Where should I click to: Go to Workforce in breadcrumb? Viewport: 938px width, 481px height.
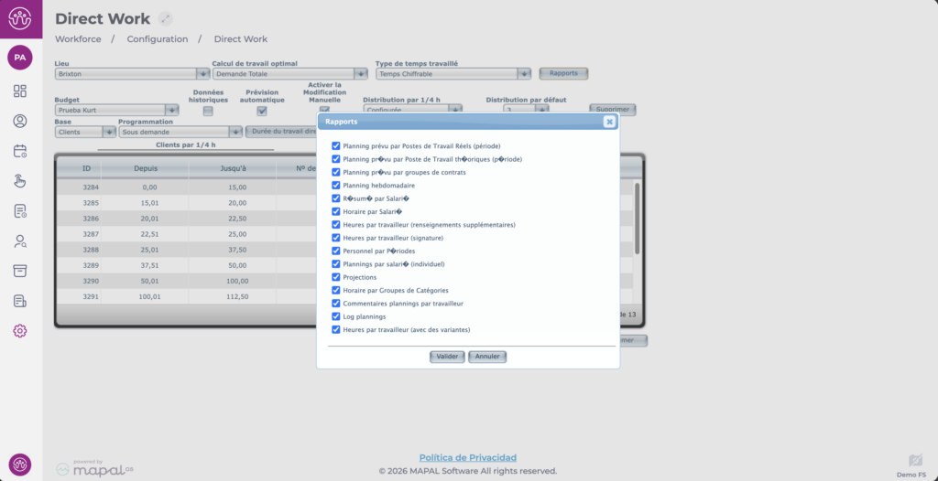[78, 39]
